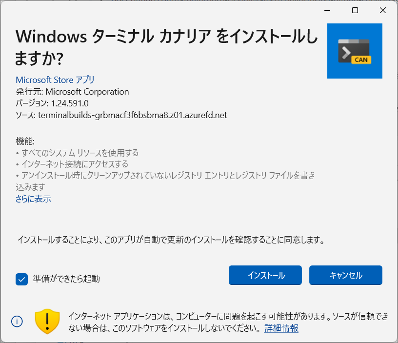The image size is (398, 343).
Task: Click the バージョン: 1.24.591.0 text
Action: (x=52, y=103)
